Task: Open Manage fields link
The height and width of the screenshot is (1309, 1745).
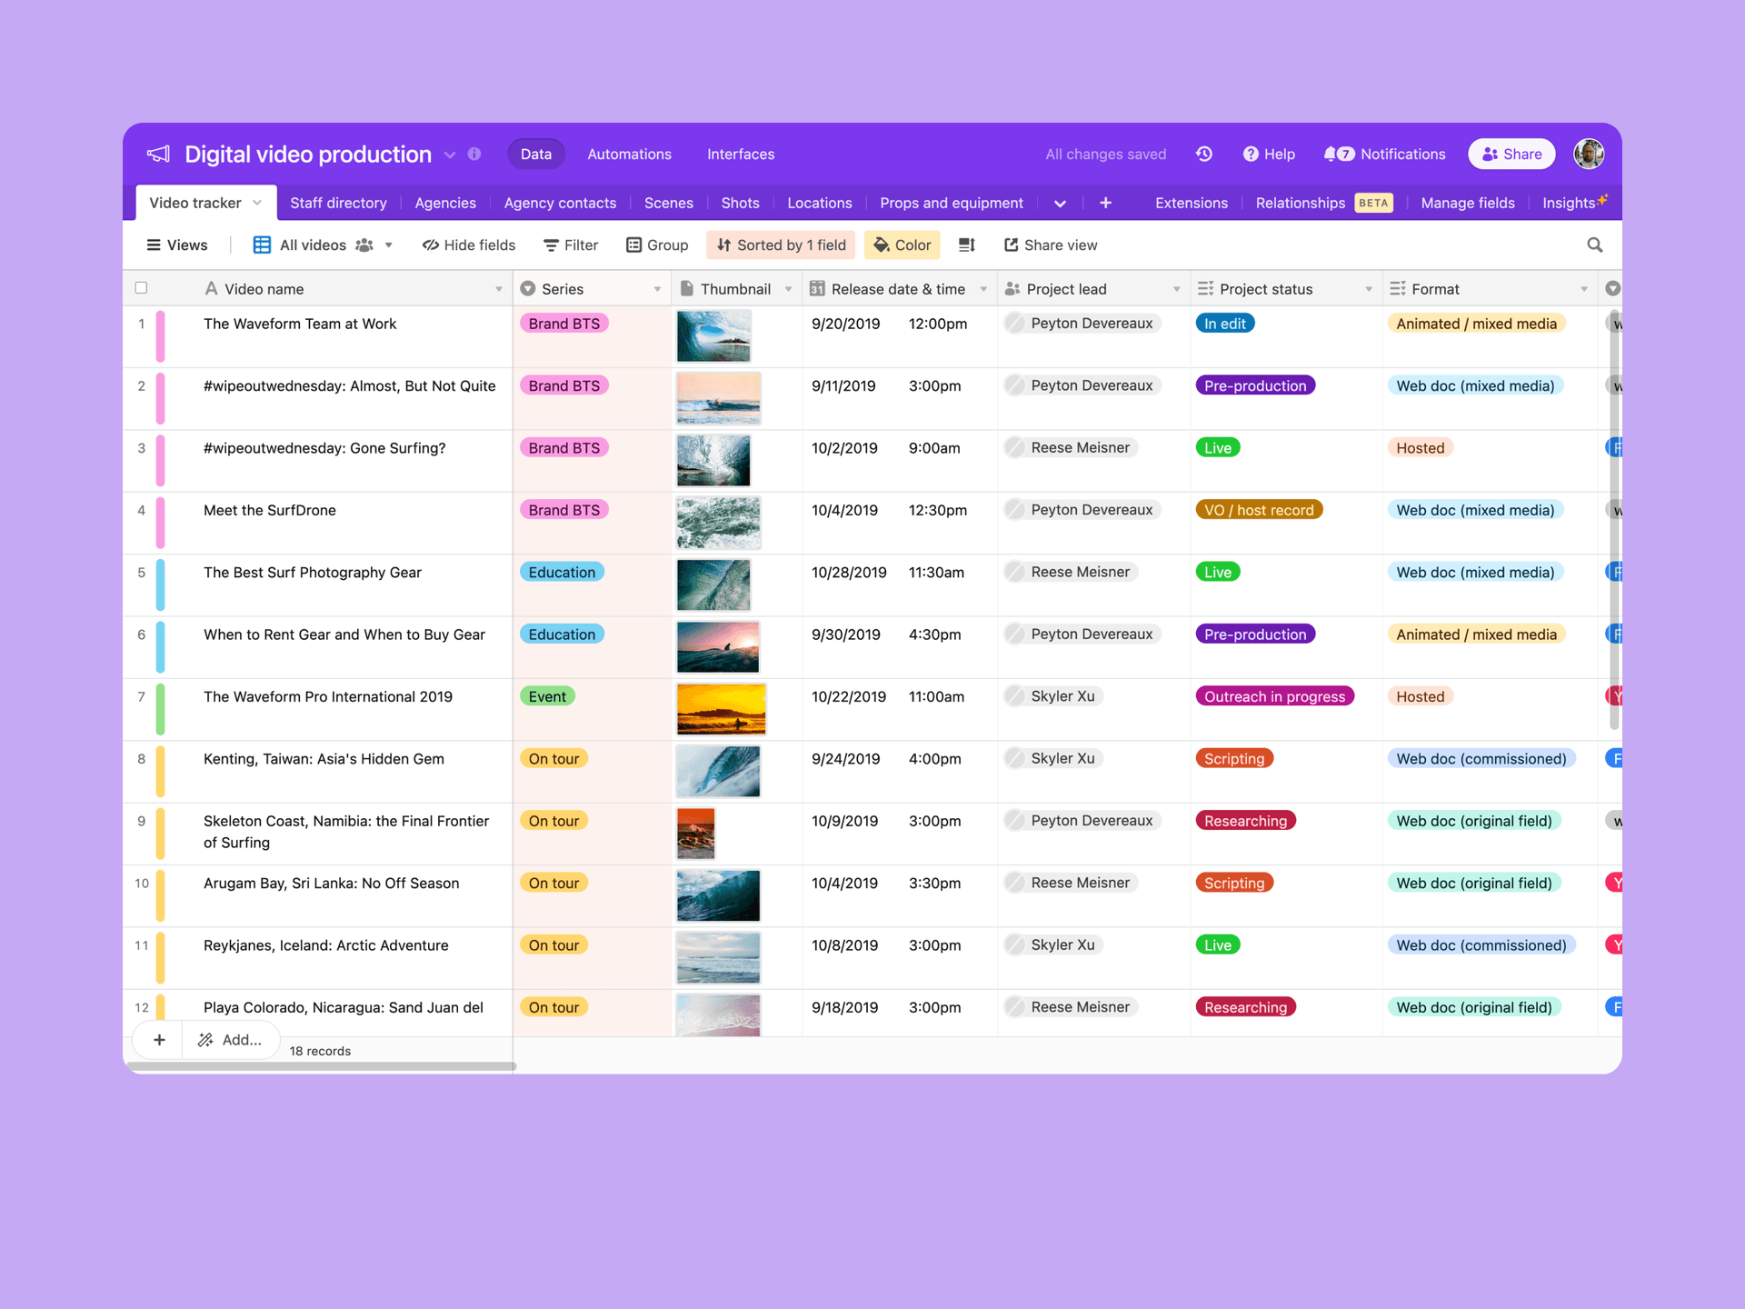Action: tap(1467, 203)
